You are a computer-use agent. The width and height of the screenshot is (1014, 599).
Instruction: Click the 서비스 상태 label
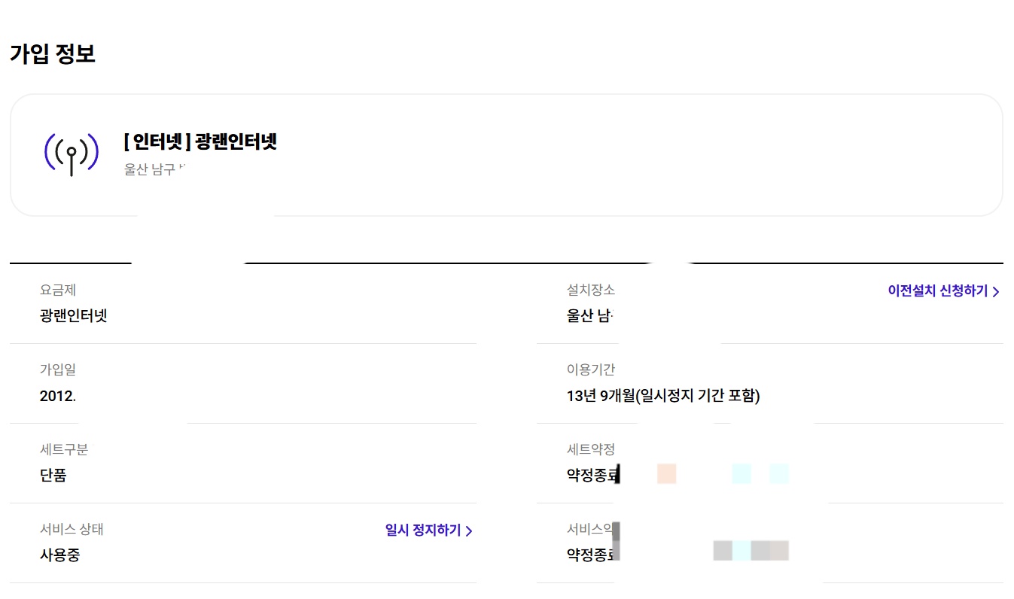(72, 529)
